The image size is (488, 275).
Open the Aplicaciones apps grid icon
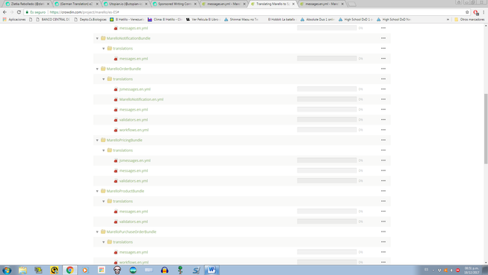[5, 19]
